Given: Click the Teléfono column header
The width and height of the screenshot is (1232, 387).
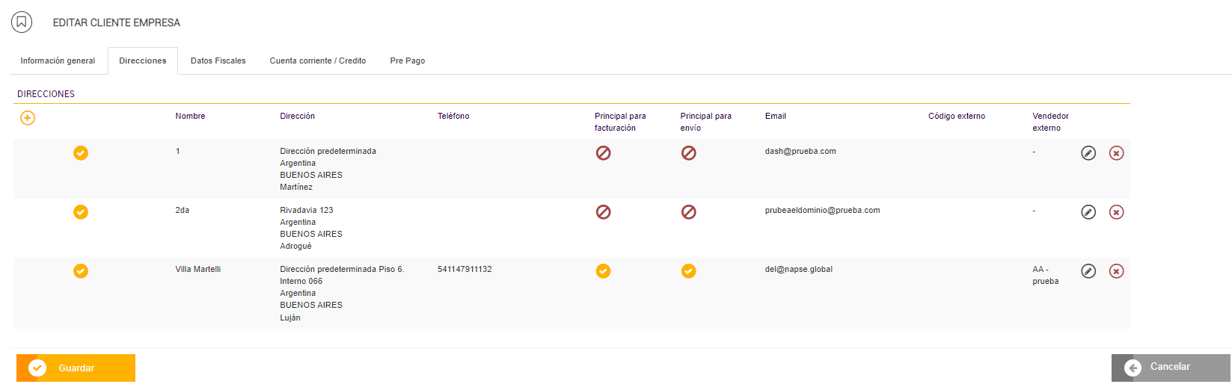Looking at the screenshot, I should tap(453, 116).
